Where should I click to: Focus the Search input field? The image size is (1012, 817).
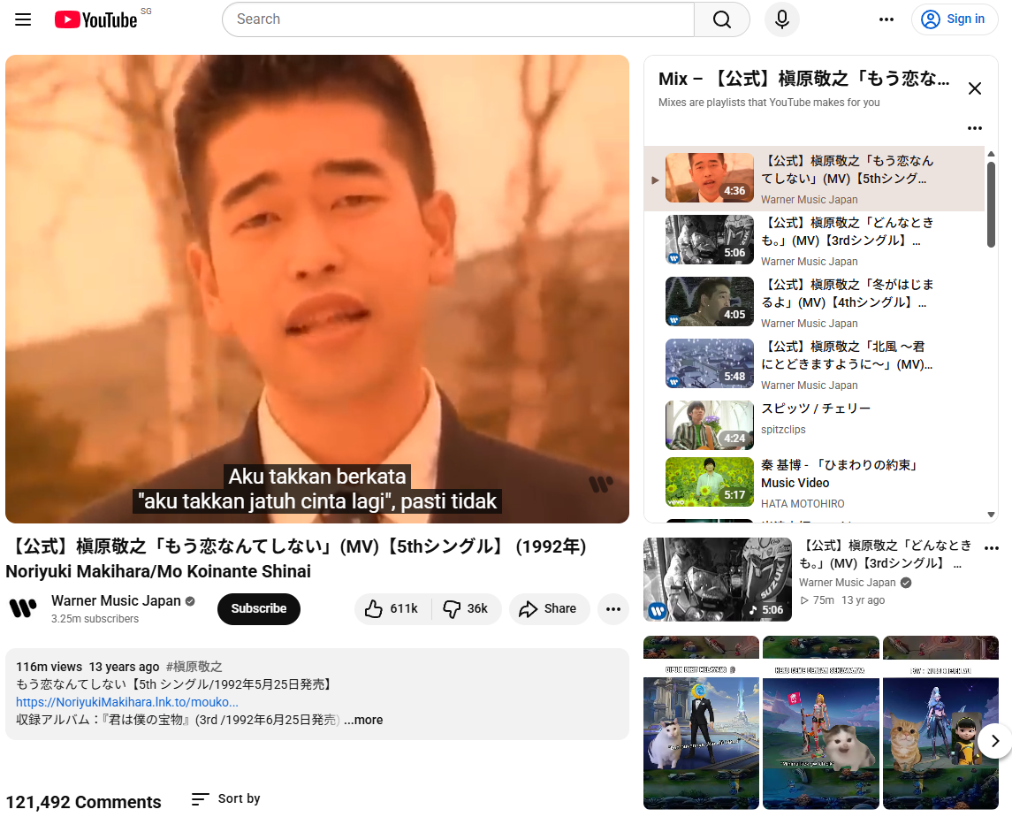click(458, 19)
